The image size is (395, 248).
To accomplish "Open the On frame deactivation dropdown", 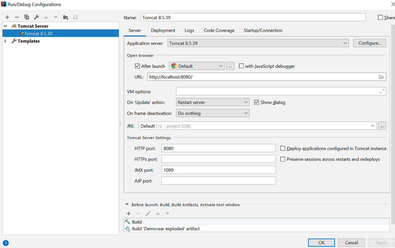I will 246,113.
